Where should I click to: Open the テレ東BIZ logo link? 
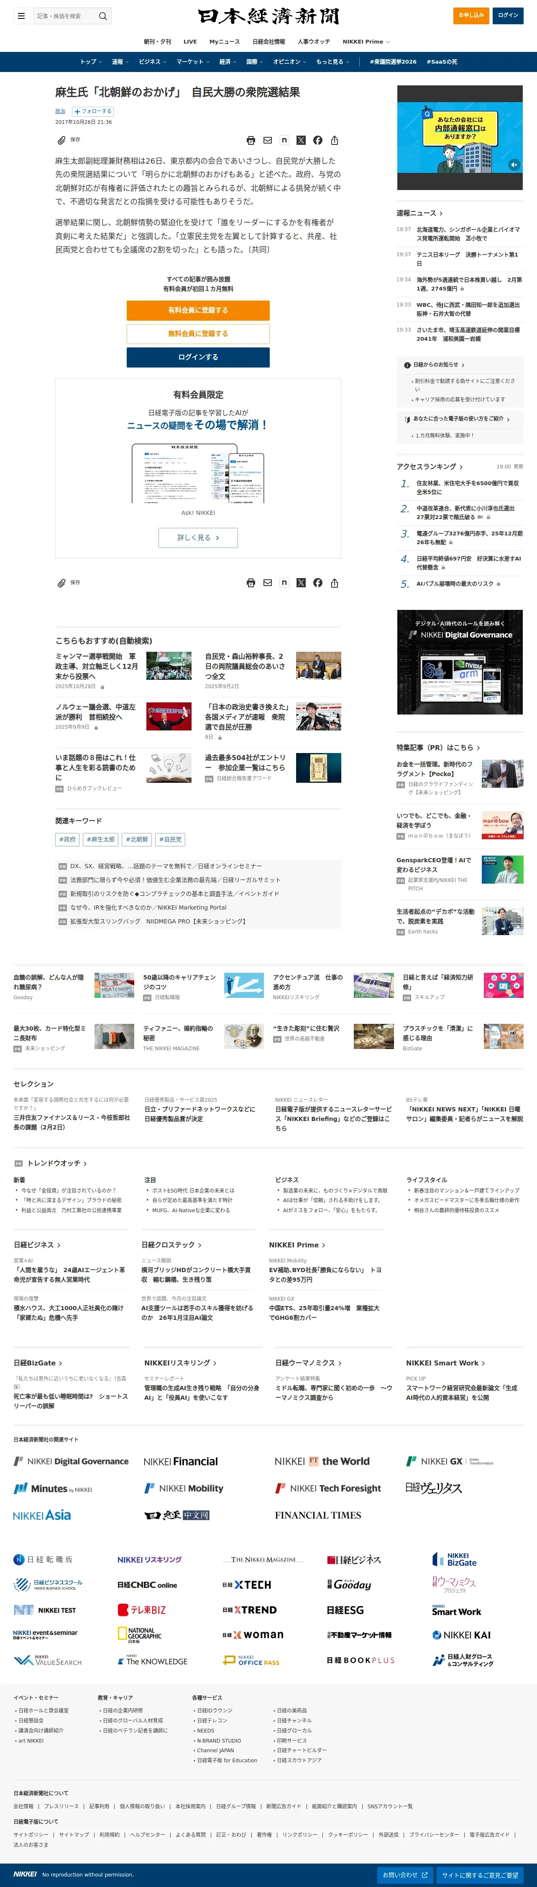142,1610
